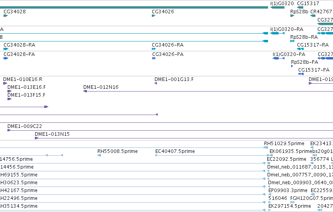Click the DME1-012N16 clone arrowhead

85,91
